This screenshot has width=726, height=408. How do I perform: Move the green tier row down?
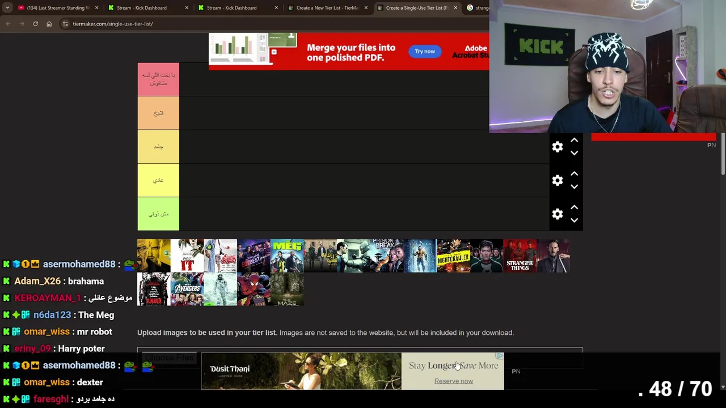click(574, 220)
